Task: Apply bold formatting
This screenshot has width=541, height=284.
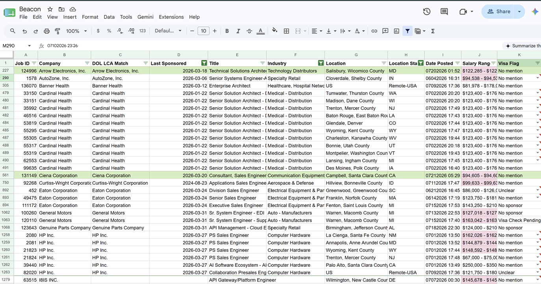Action: click(x=227, y=31)
